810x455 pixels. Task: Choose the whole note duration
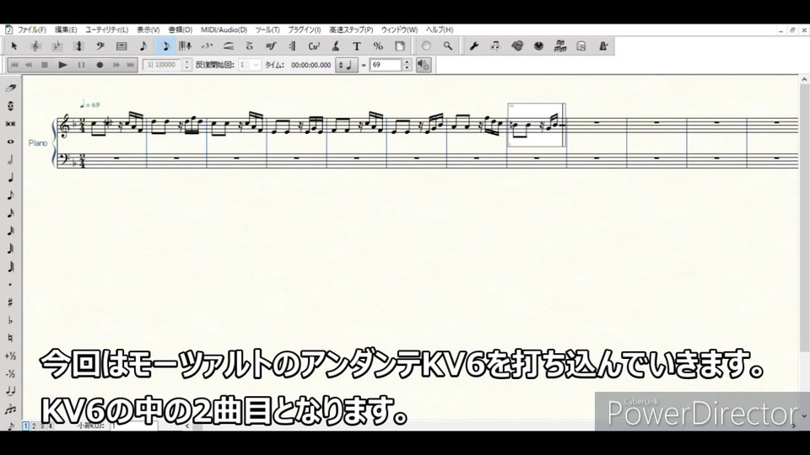[10, 142]
